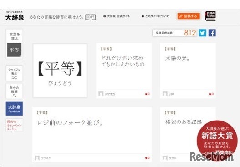This screenshot has width=240, height=167.
Task: Click the ヤマオカ user avatar
Action: (101, 94)
